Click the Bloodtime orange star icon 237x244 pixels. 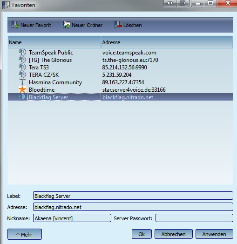(x=22, y=89)
